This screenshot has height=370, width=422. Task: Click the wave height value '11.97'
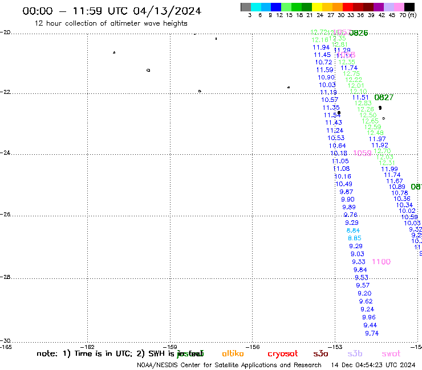pyautogui.click(x=377, y=139)
